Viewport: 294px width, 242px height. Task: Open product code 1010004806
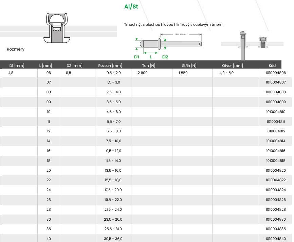[x=276, y=73]
